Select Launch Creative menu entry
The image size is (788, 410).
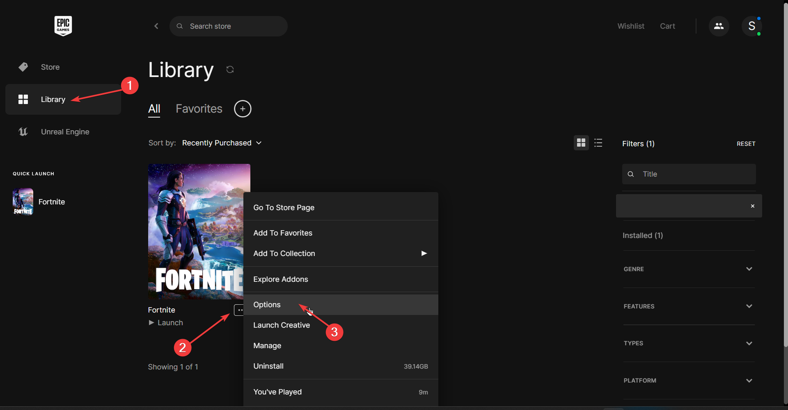pos(341,325)
